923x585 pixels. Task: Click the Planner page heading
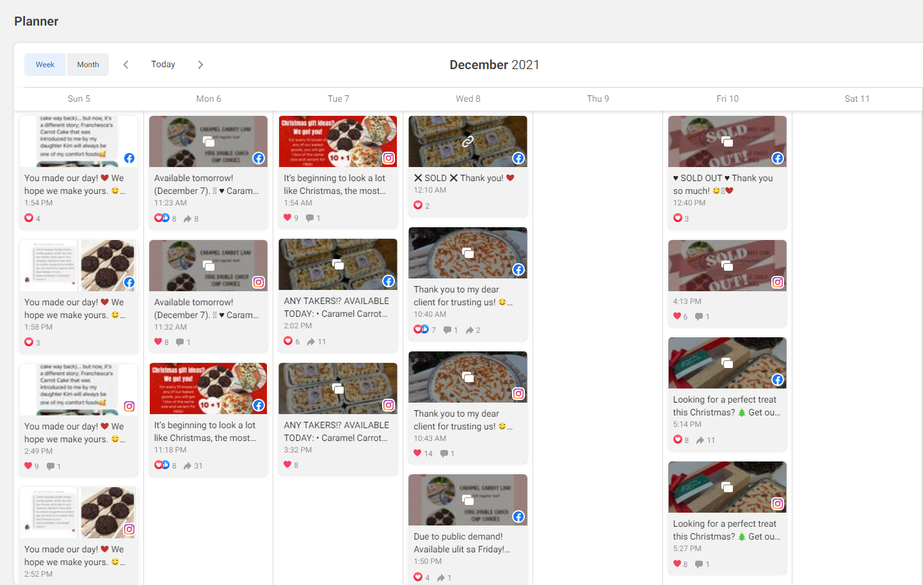tap(36, 21)
